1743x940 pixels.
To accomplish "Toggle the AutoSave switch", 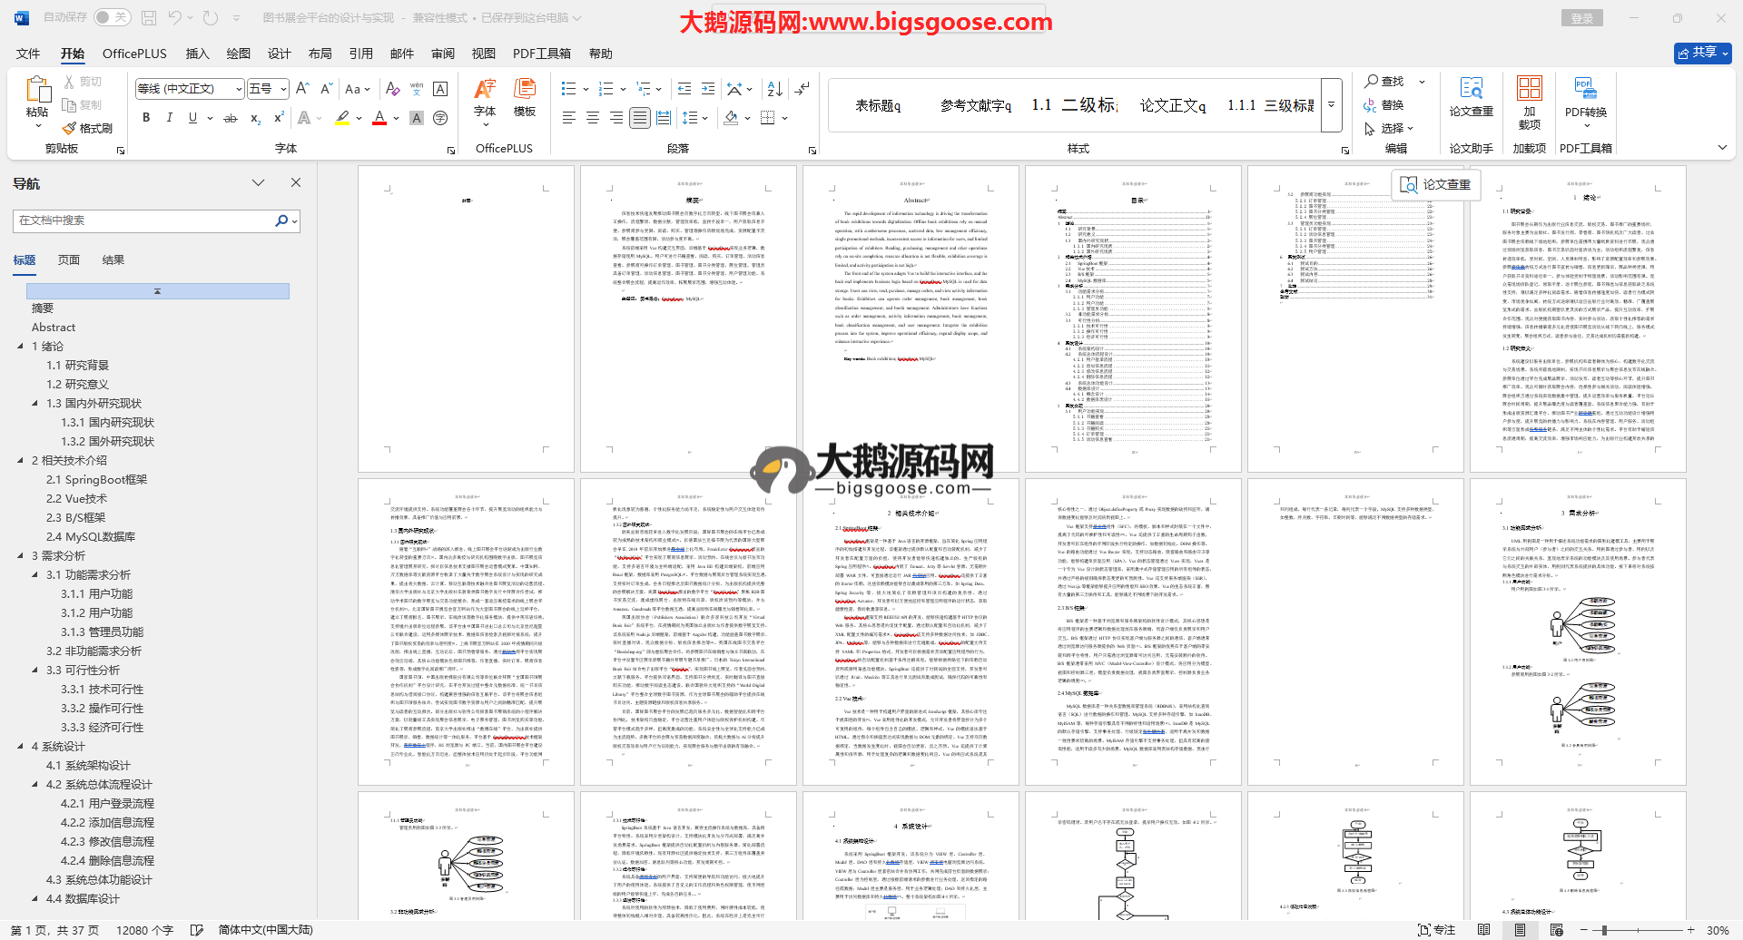I will (113, 17).
